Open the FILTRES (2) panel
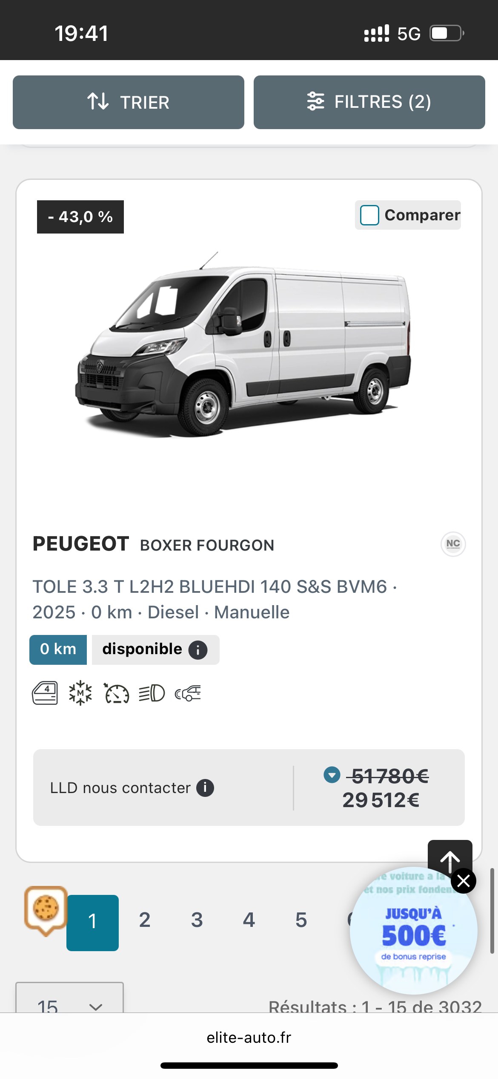This screenshot has width=498, height=1079. pos(369,102)
